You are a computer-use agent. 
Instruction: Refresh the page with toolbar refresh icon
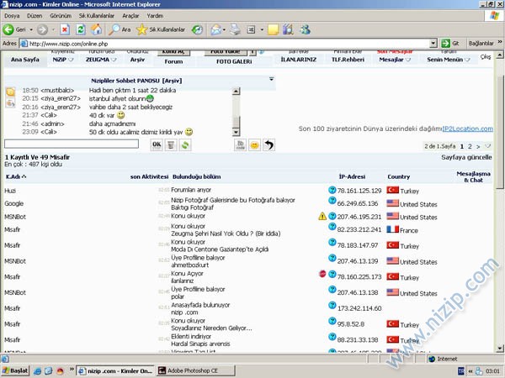81,29
